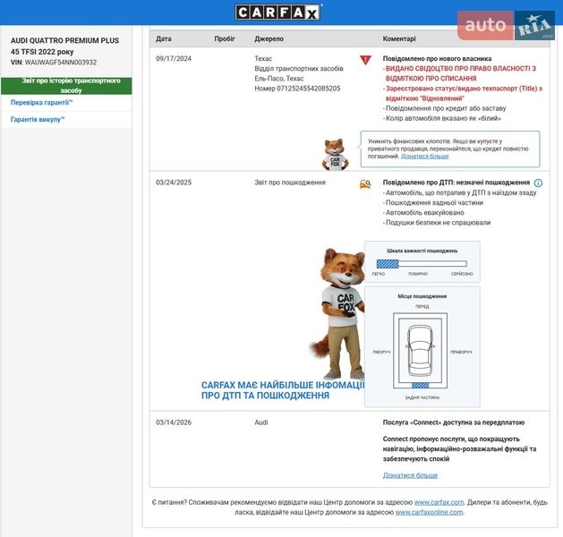This screenshot has width=563, height=537.
Task: Click the CARFAX accident information banner text
Action: tap(283, 390)
